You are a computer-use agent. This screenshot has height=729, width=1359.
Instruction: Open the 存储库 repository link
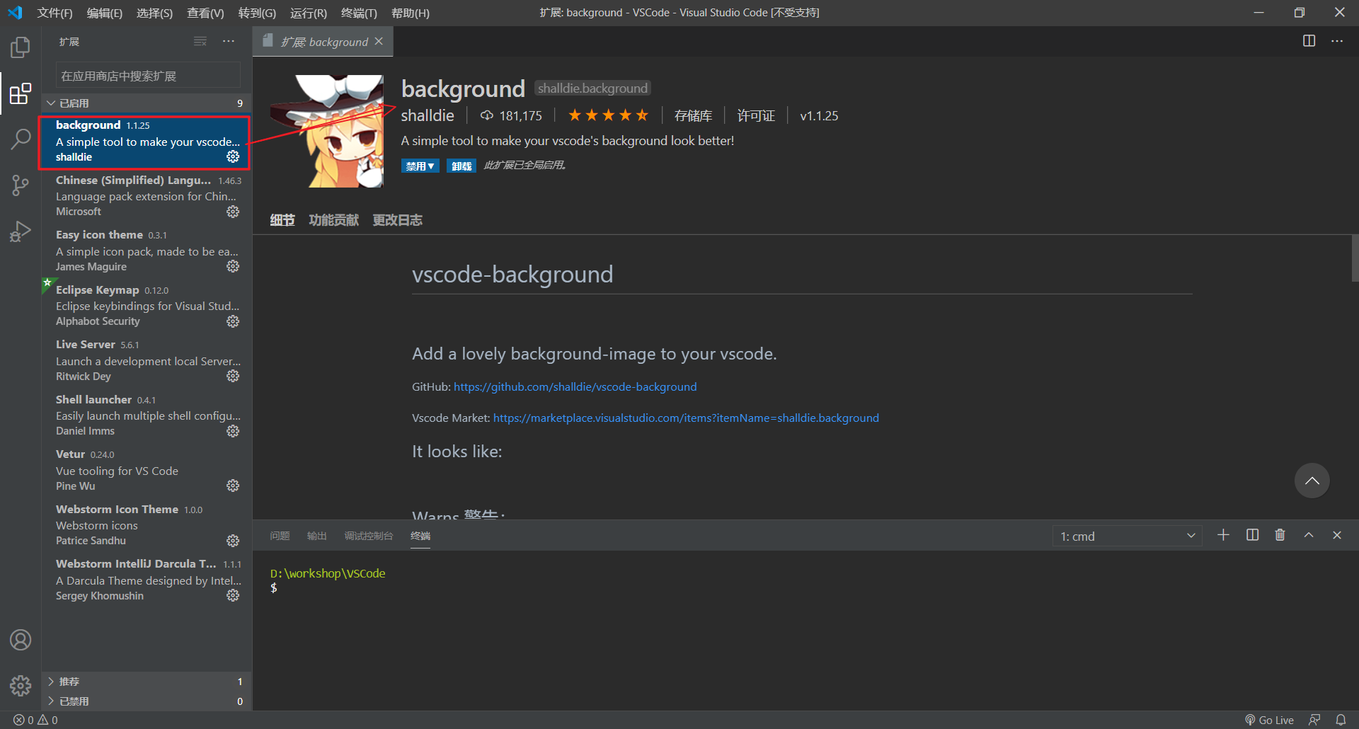coord(693,115)
